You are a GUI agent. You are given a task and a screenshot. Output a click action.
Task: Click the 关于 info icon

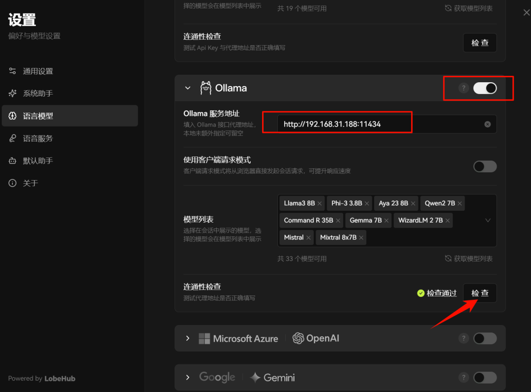pyautogui.click(x=12, y=183)
